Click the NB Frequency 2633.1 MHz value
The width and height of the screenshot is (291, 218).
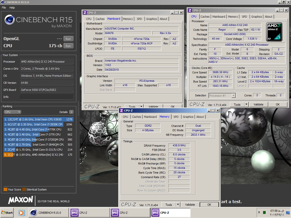pyautogui.click(x=198, y=135)
